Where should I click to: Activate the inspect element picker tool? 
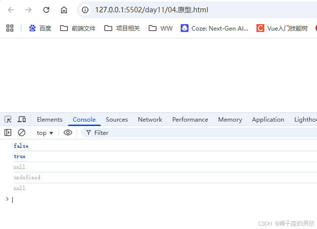click(8, 119)
